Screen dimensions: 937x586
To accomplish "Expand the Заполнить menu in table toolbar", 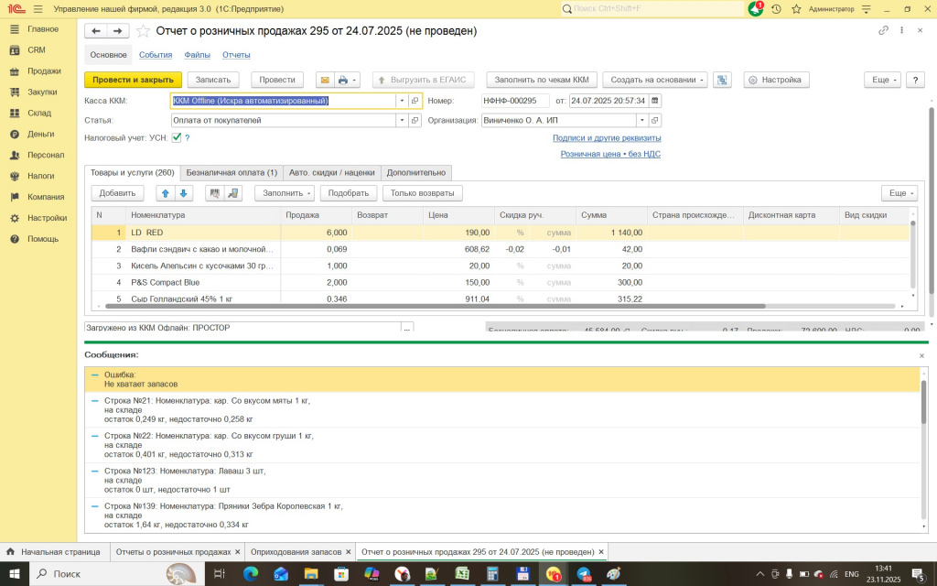I will (287, 193).
